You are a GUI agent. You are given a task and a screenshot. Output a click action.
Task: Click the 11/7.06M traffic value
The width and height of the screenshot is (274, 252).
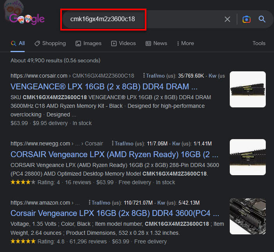tap(157, 144)
